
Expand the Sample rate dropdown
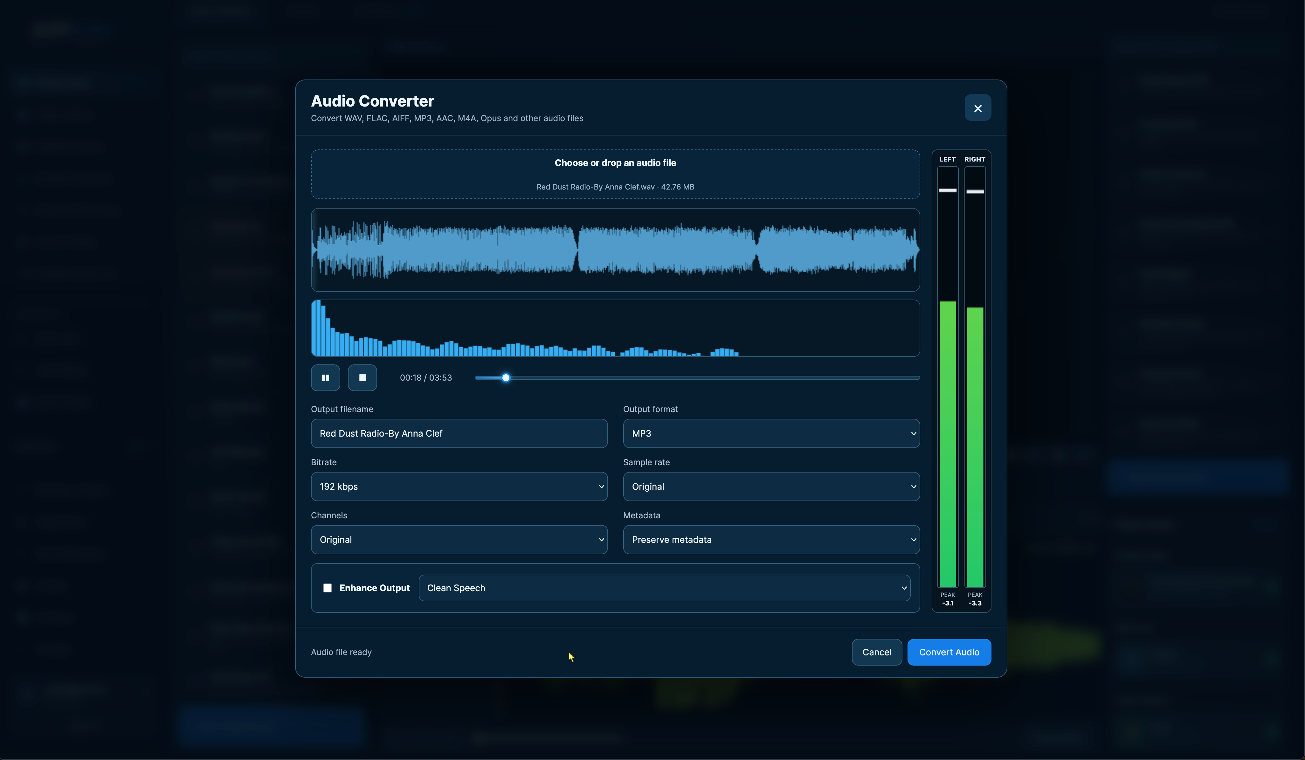[771, 486]
